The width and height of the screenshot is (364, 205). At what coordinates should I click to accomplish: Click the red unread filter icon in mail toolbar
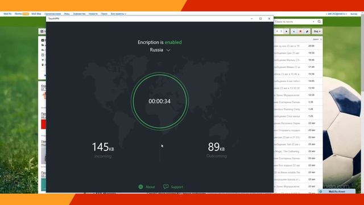click(x=300, y=31)
